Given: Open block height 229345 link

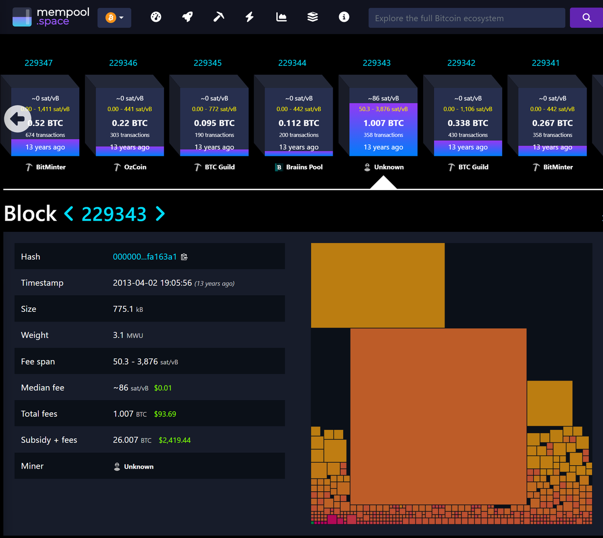Looking at the screenshot, I should 208,63.
